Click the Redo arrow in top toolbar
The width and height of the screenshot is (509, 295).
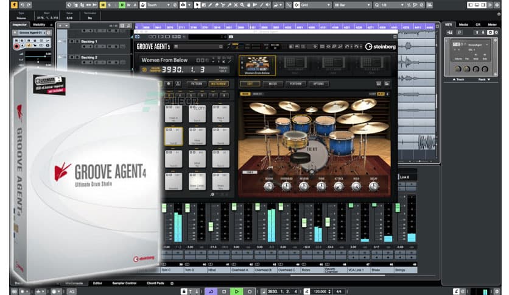click(29, 5)
